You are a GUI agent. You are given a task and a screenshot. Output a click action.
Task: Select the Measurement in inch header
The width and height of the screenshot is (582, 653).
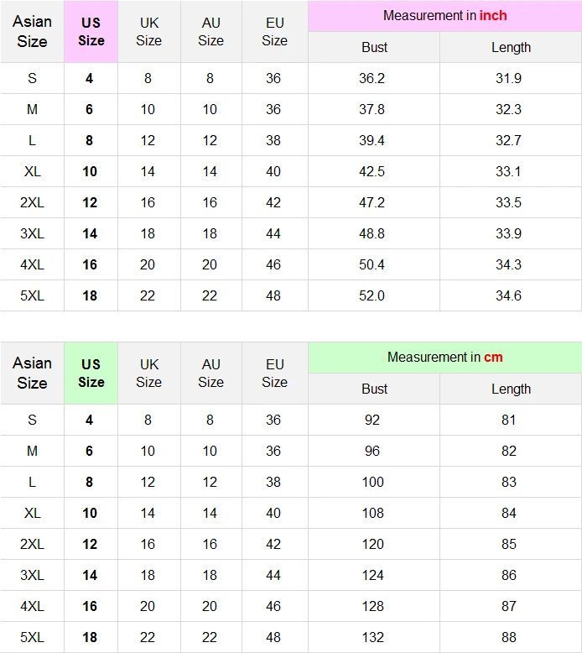[x=444, y=16]
